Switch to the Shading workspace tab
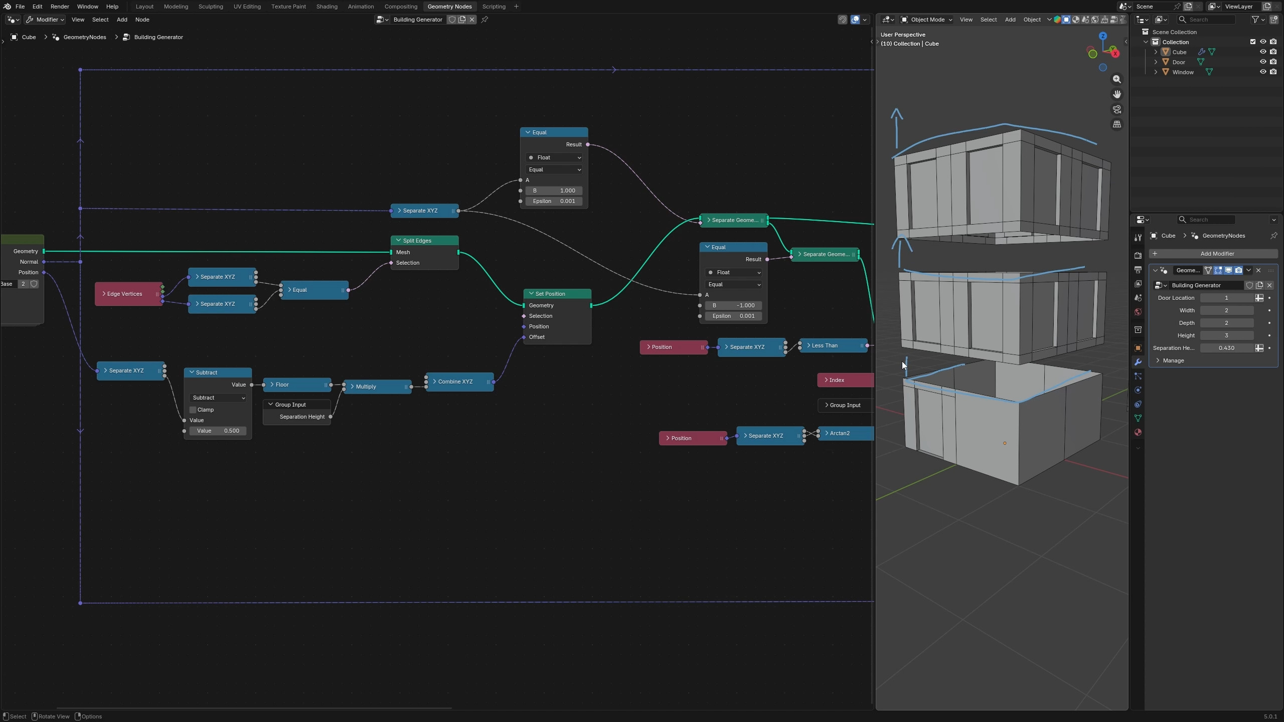1284x722 pixels. [327, 7]
